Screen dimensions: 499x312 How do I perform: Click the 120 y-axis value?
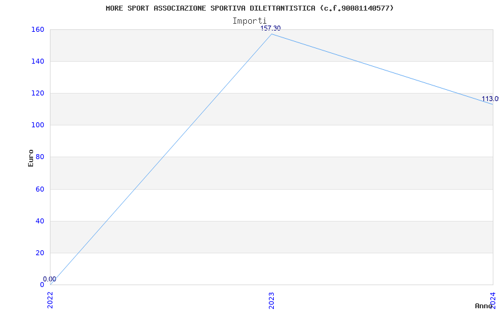[37, 93]
